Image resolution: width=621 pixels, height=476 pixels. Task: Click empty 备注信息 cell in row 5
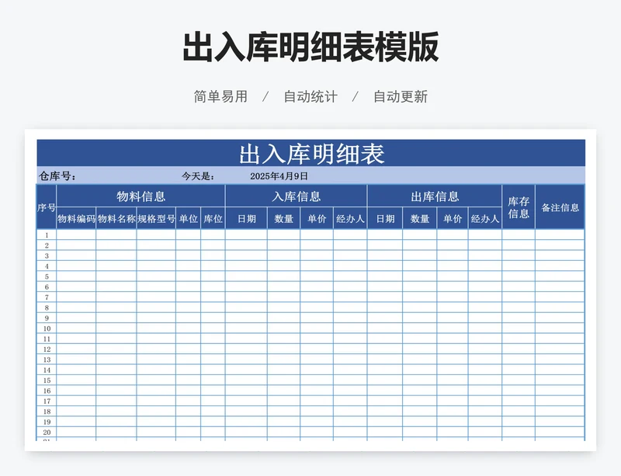[560, 276]
